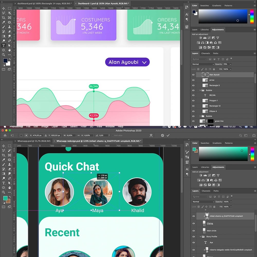Screen dimensions: 257x257
Task: Select Eraser tool in Dashboard window
Action: pyautogui.click(x=10, y=31)
